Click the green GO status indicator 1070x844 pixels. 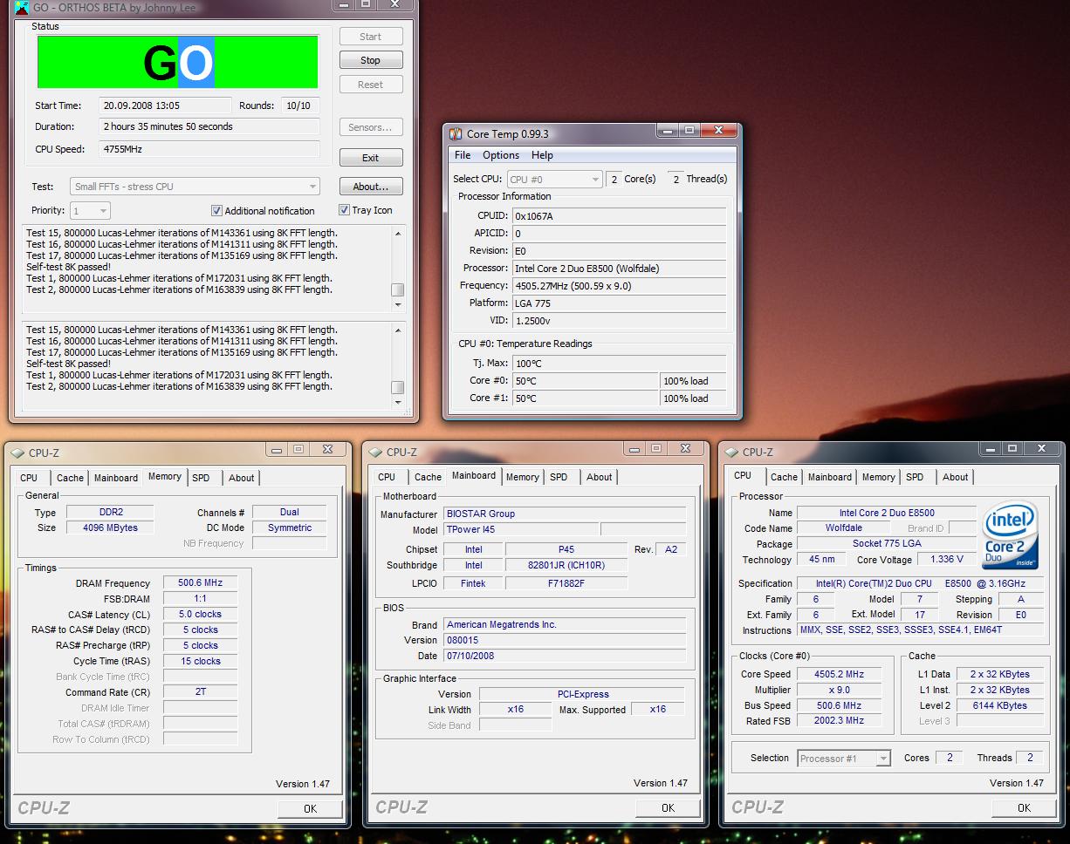(x=177, y=62)
